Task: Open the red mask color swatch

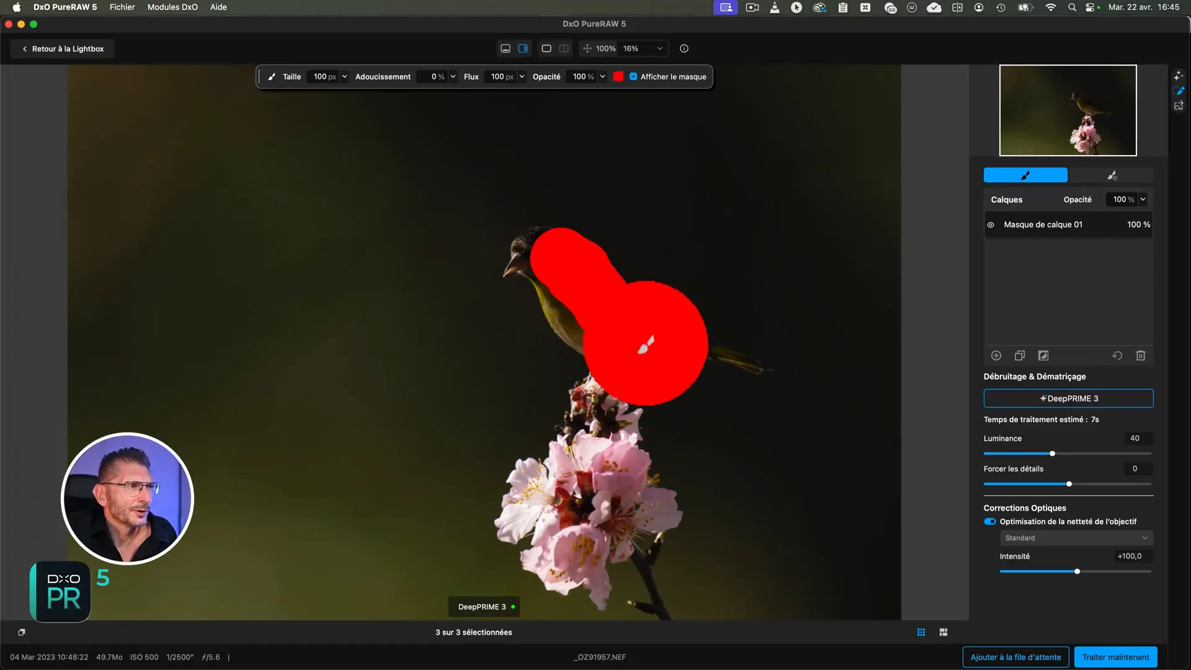Action: (x=618, y=77)
